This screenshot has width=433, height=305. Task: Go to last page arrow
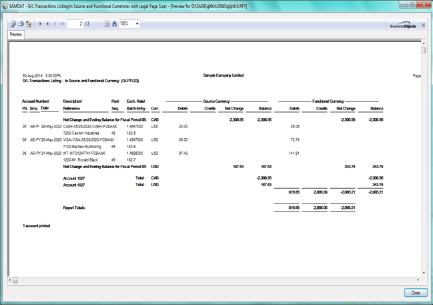click(x=63, y=24)
